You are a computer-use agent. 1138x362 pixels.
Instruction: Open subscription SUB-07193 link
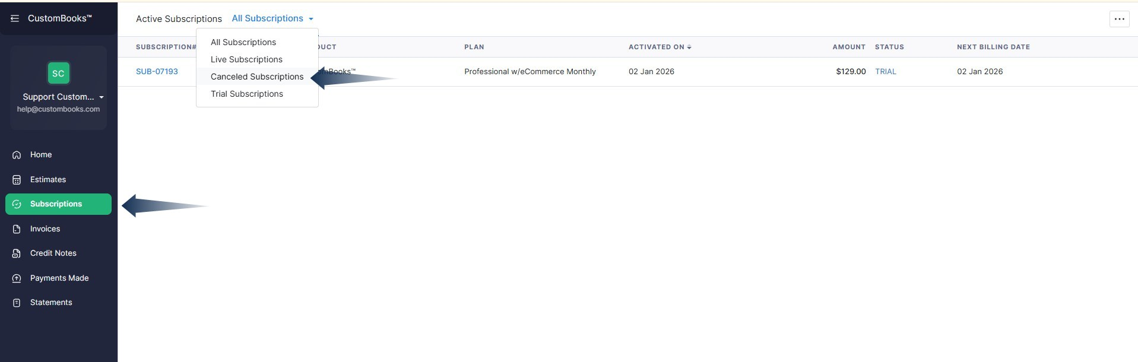pos(157,71)
